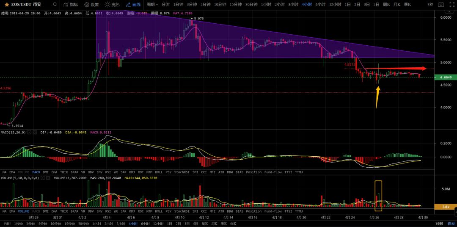Click the current price label 4.6649

click(446, 78)
